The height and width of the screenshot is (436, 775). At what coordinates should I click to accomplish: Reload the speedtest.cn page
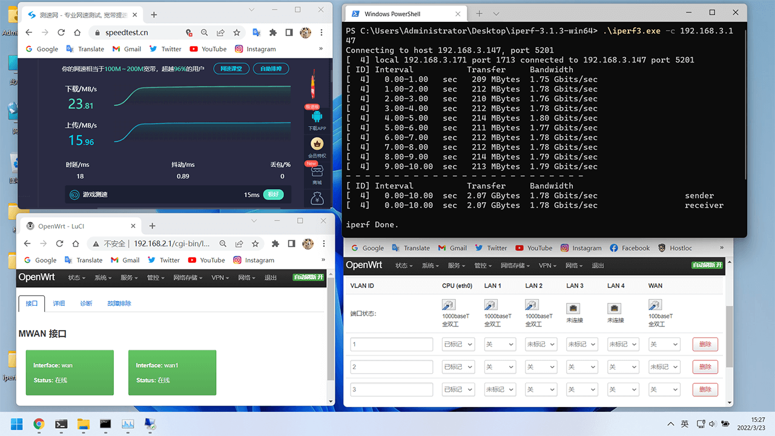tap(61, 33)
